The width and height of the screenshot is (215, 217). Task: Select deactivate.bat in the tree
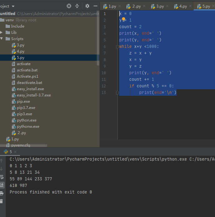[x=30, y=83]
